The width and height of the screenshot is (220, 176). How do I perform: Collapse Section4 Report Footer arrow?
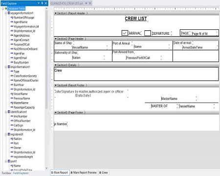point(56,85)
